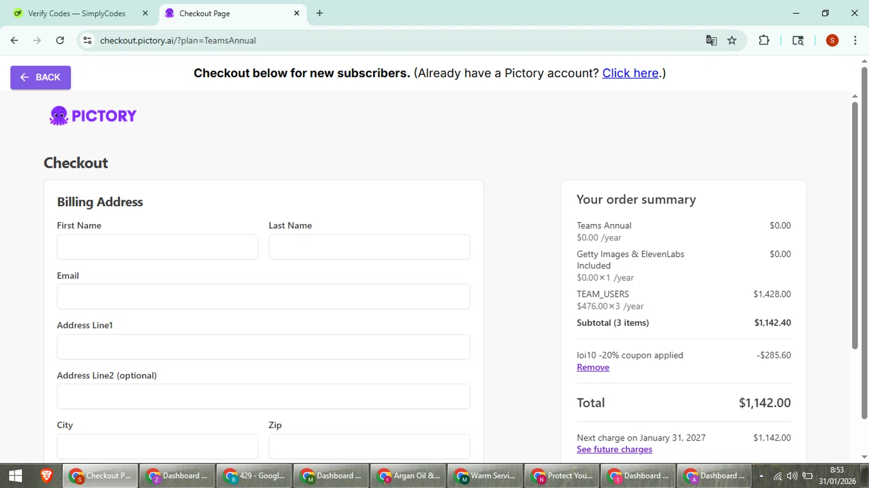The image size is (869, 488).
Task: Close the Verify Codes tab
Action: [145, 13]
